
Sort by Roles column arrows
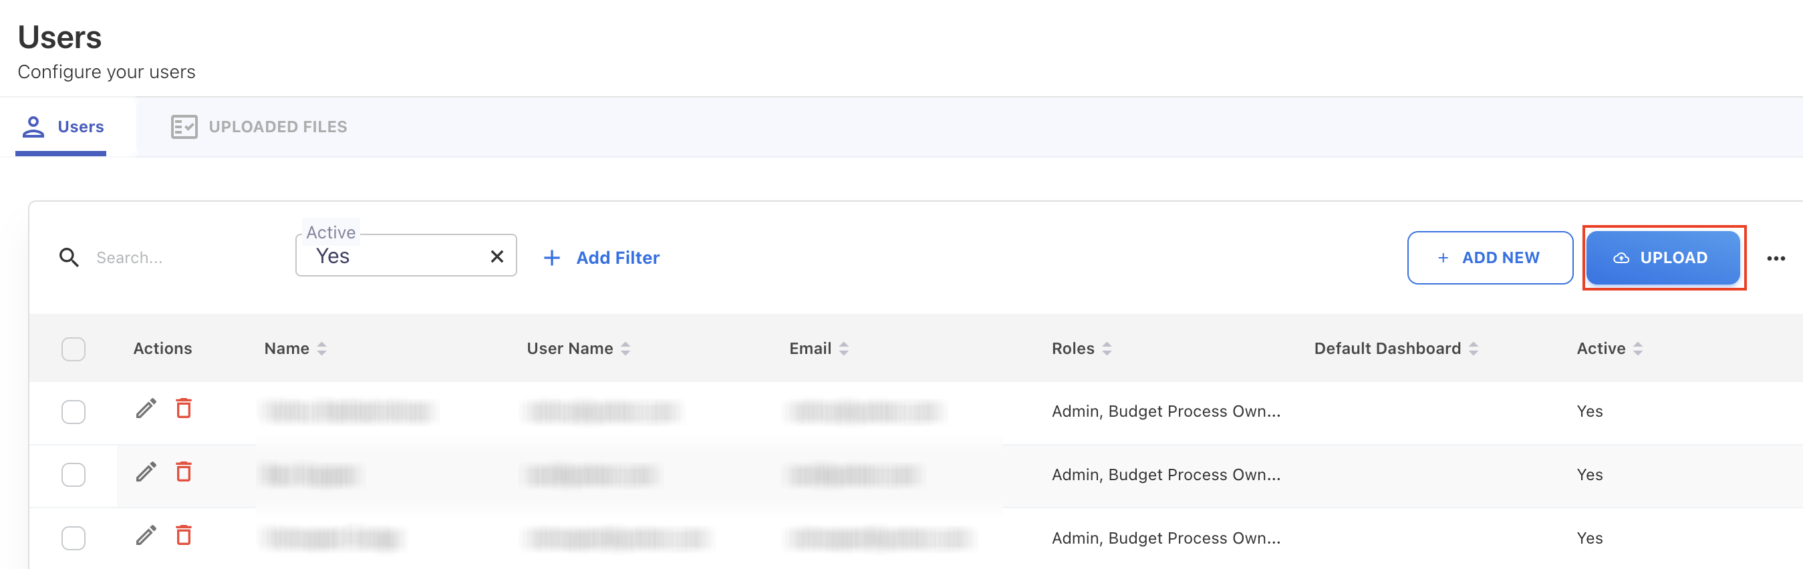coord(1107,349)
